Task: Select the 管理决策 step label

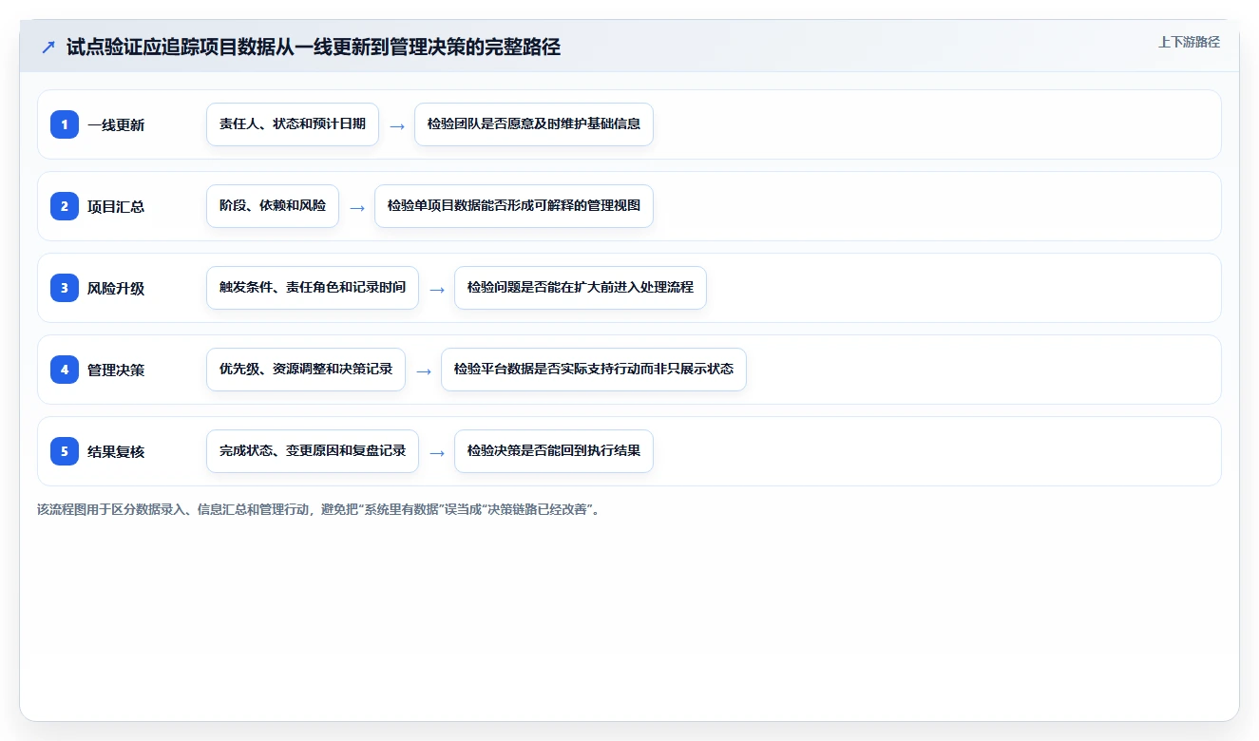Action: [116, 370]
